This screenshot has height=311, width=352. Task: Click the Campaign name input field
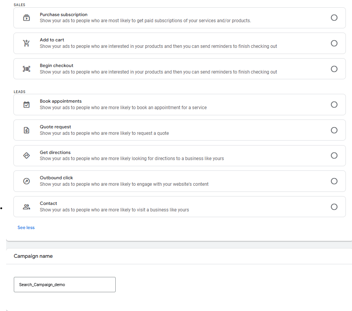click(65, 285)
